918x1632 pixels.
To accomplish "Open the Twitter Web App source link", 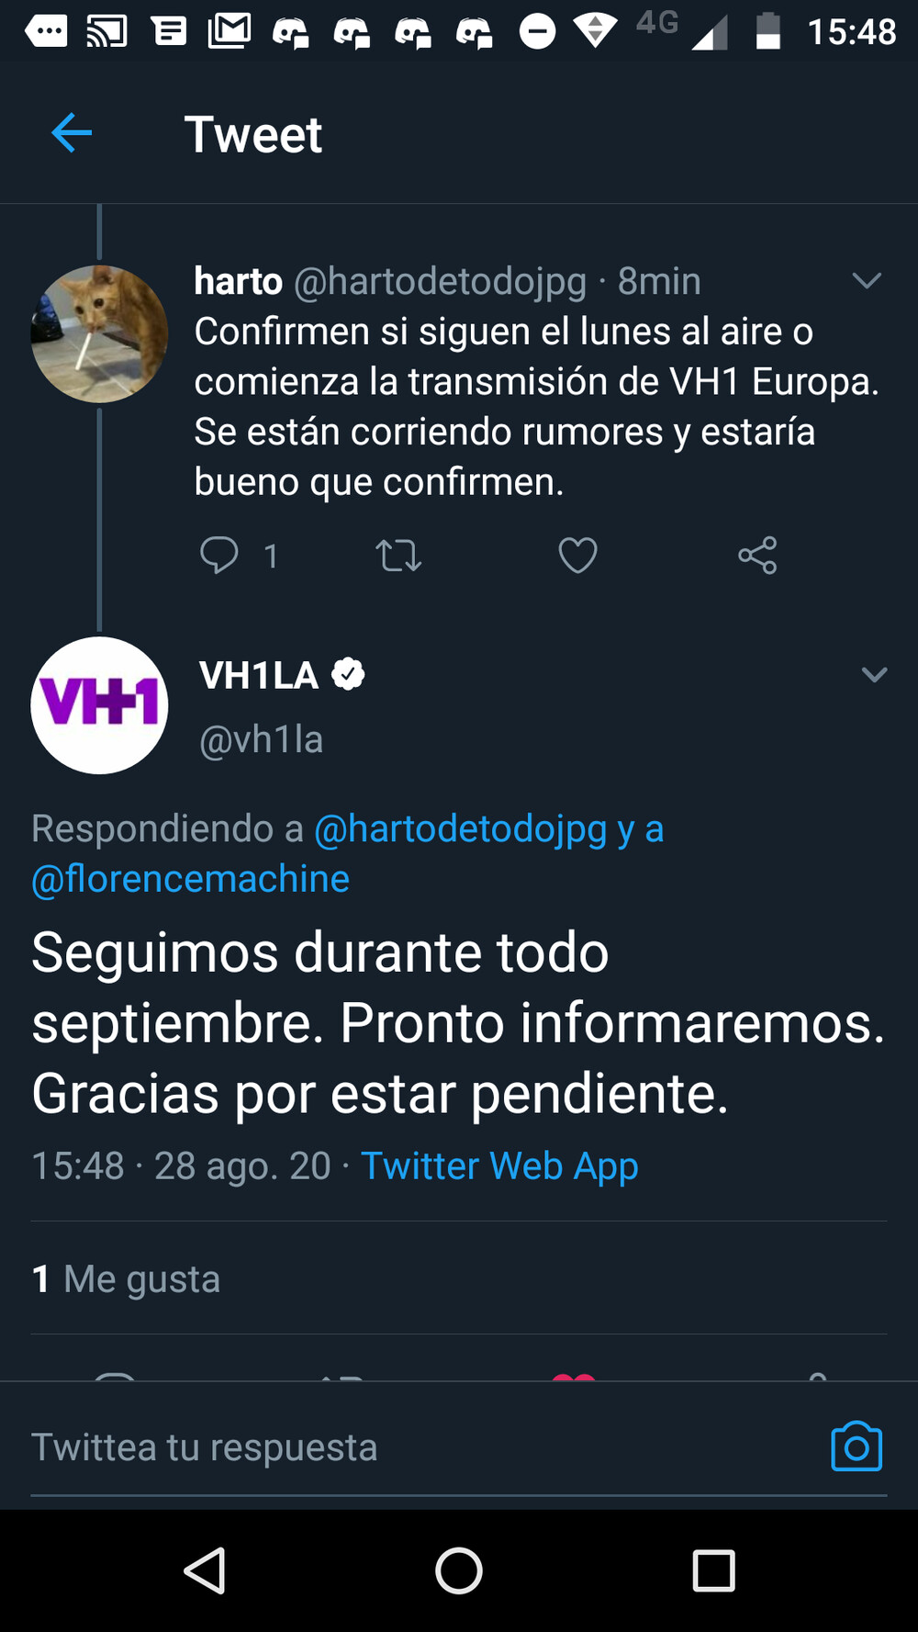I will click(x=499, y=1165).
